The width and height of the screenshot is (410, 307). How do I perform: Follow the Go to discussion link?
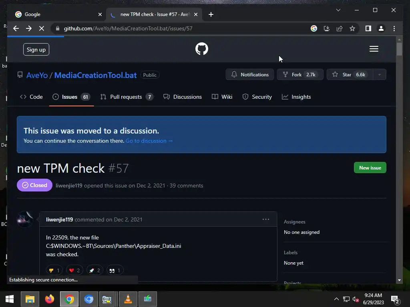click(149, 141)
